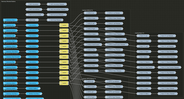
Task: Select the Norm TV Fast Forward Release node
Action: pos(169,67)
